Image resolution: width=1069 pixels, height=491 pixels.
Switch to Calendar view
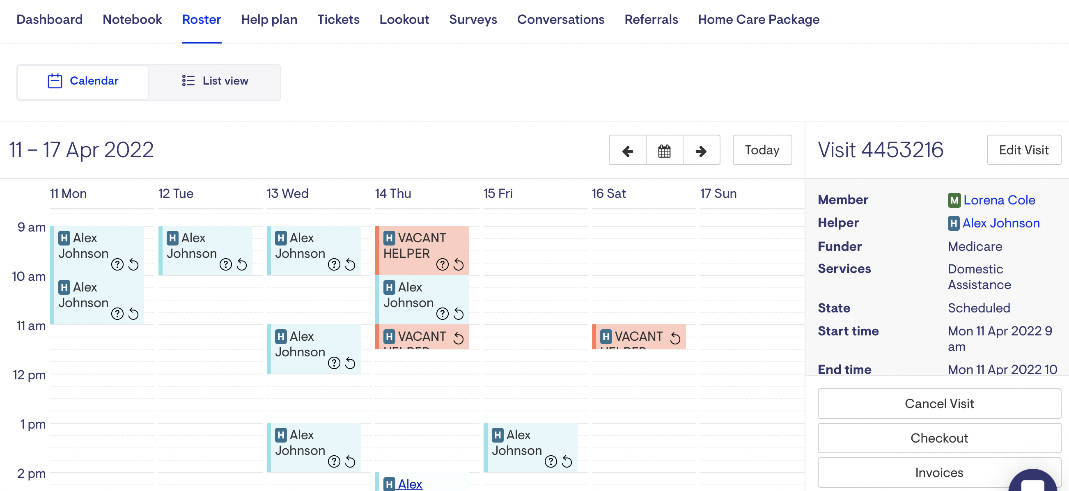(83, 81)
